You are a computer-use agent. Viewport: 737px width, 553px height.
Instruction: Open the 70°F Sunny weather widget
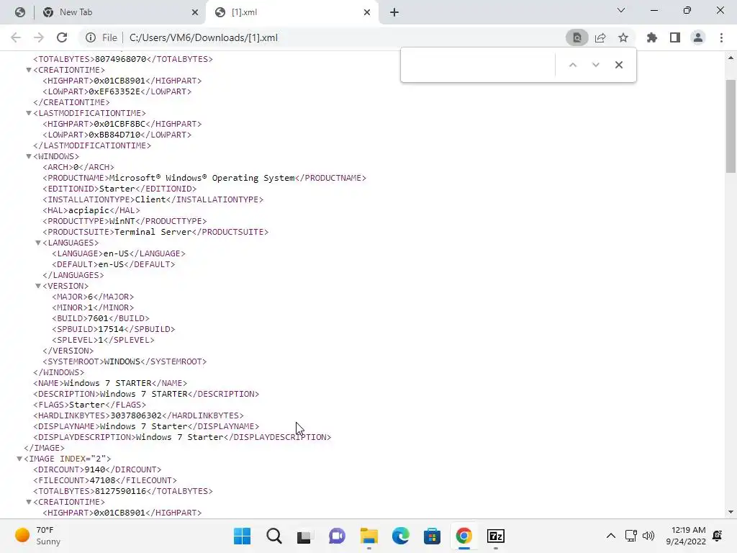click(37, 536)
